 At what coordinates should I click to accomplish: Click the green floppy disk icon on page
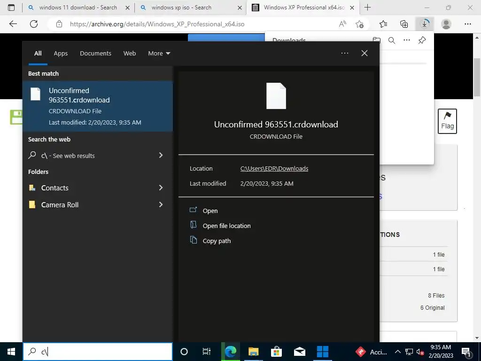click(16, 117)
